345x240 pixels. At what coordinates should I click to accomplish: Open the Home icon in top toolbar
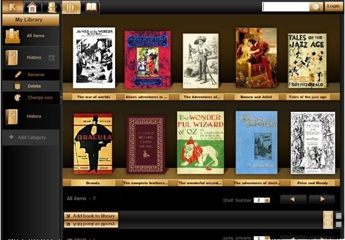coord(32,7)
